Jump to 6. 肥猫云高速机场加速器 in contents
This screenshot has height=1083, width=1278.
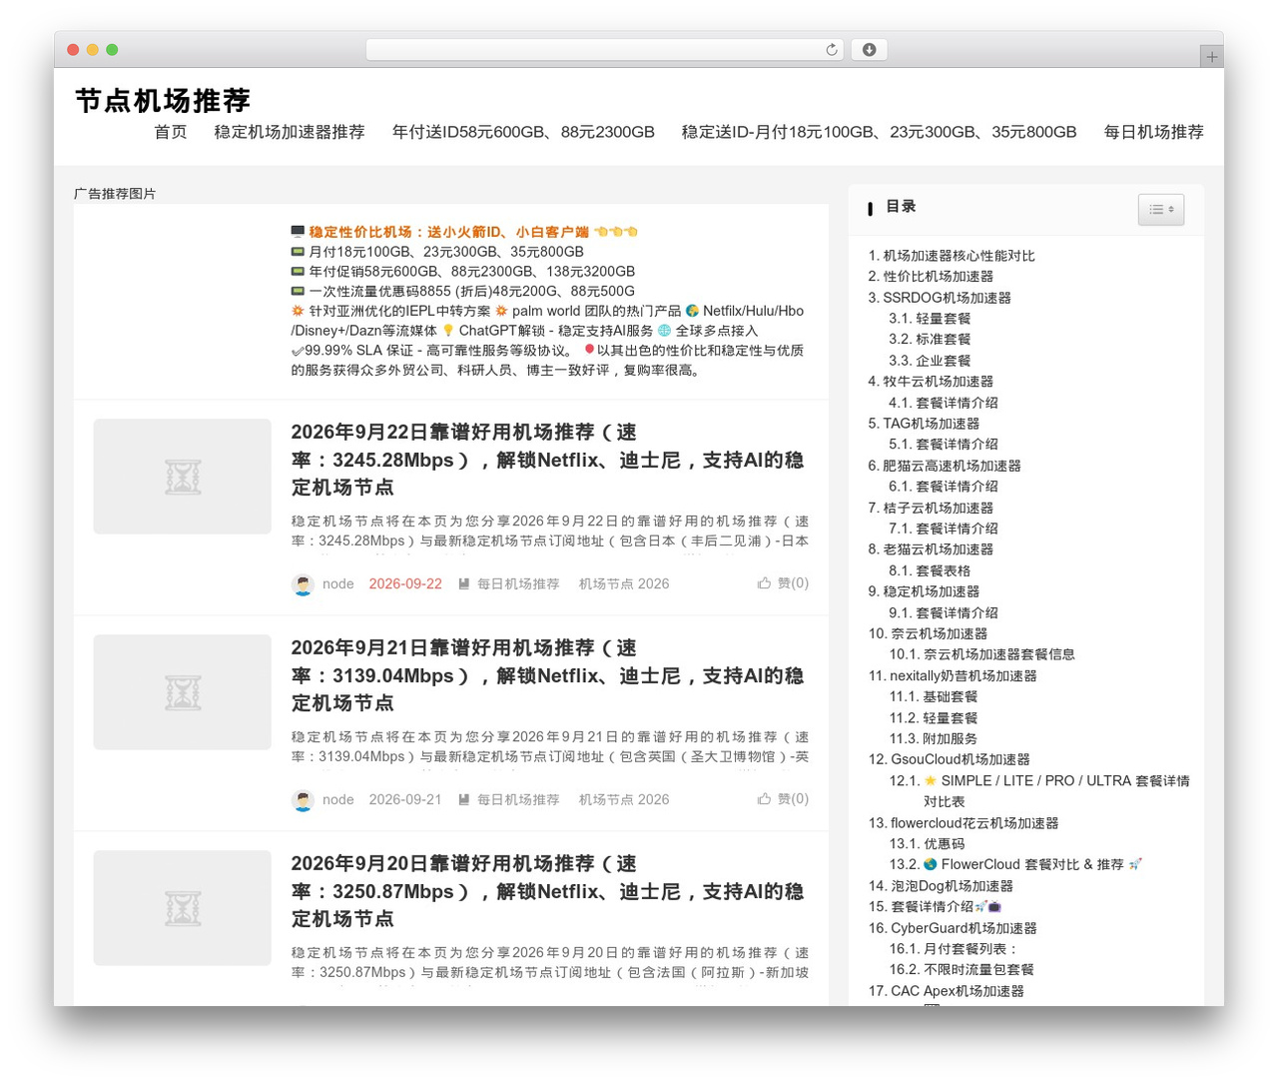(x=945, y=466)
